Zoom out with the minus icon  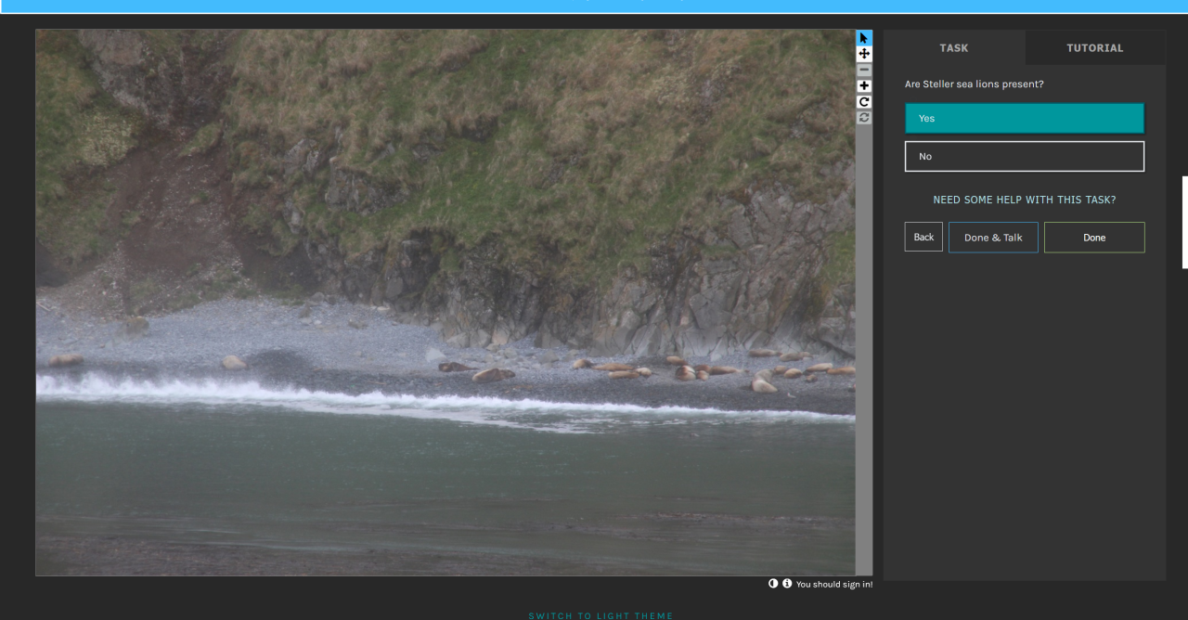(x=864, y=70)
